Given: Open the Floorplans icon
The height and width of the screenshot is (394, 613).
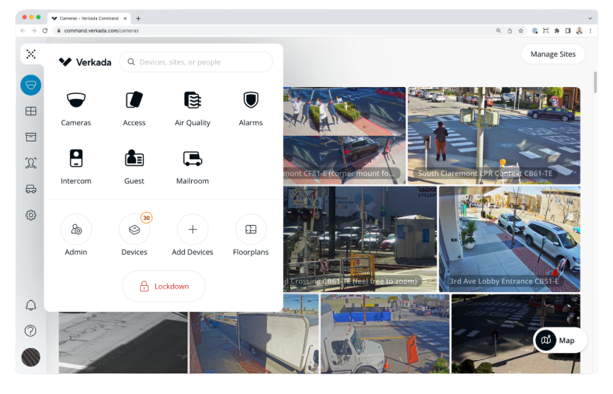Looking at the screenshot, I should coord(251,229).
